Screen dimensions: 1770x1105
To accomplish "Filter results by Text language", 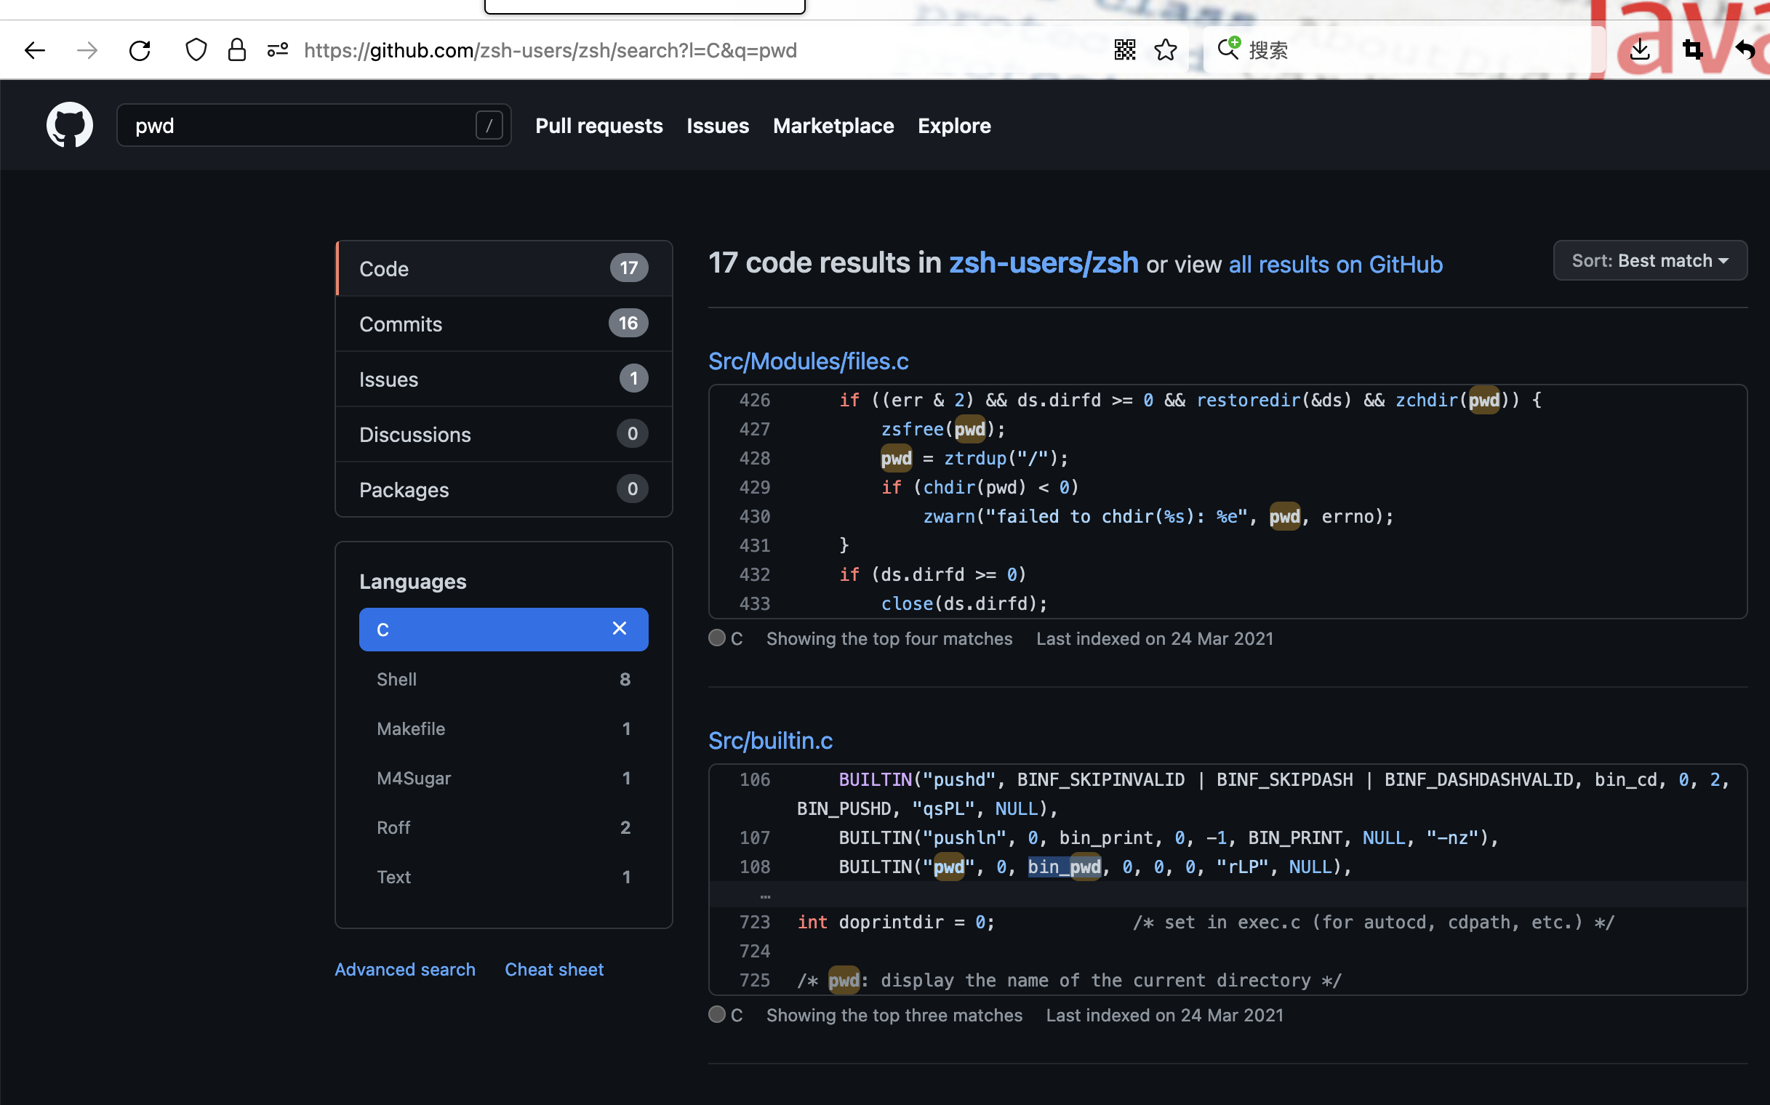I will click(504, 876).
